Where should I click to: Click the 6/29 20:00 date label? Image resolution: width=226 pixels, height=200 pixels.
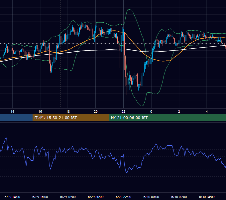coord(96,197)
